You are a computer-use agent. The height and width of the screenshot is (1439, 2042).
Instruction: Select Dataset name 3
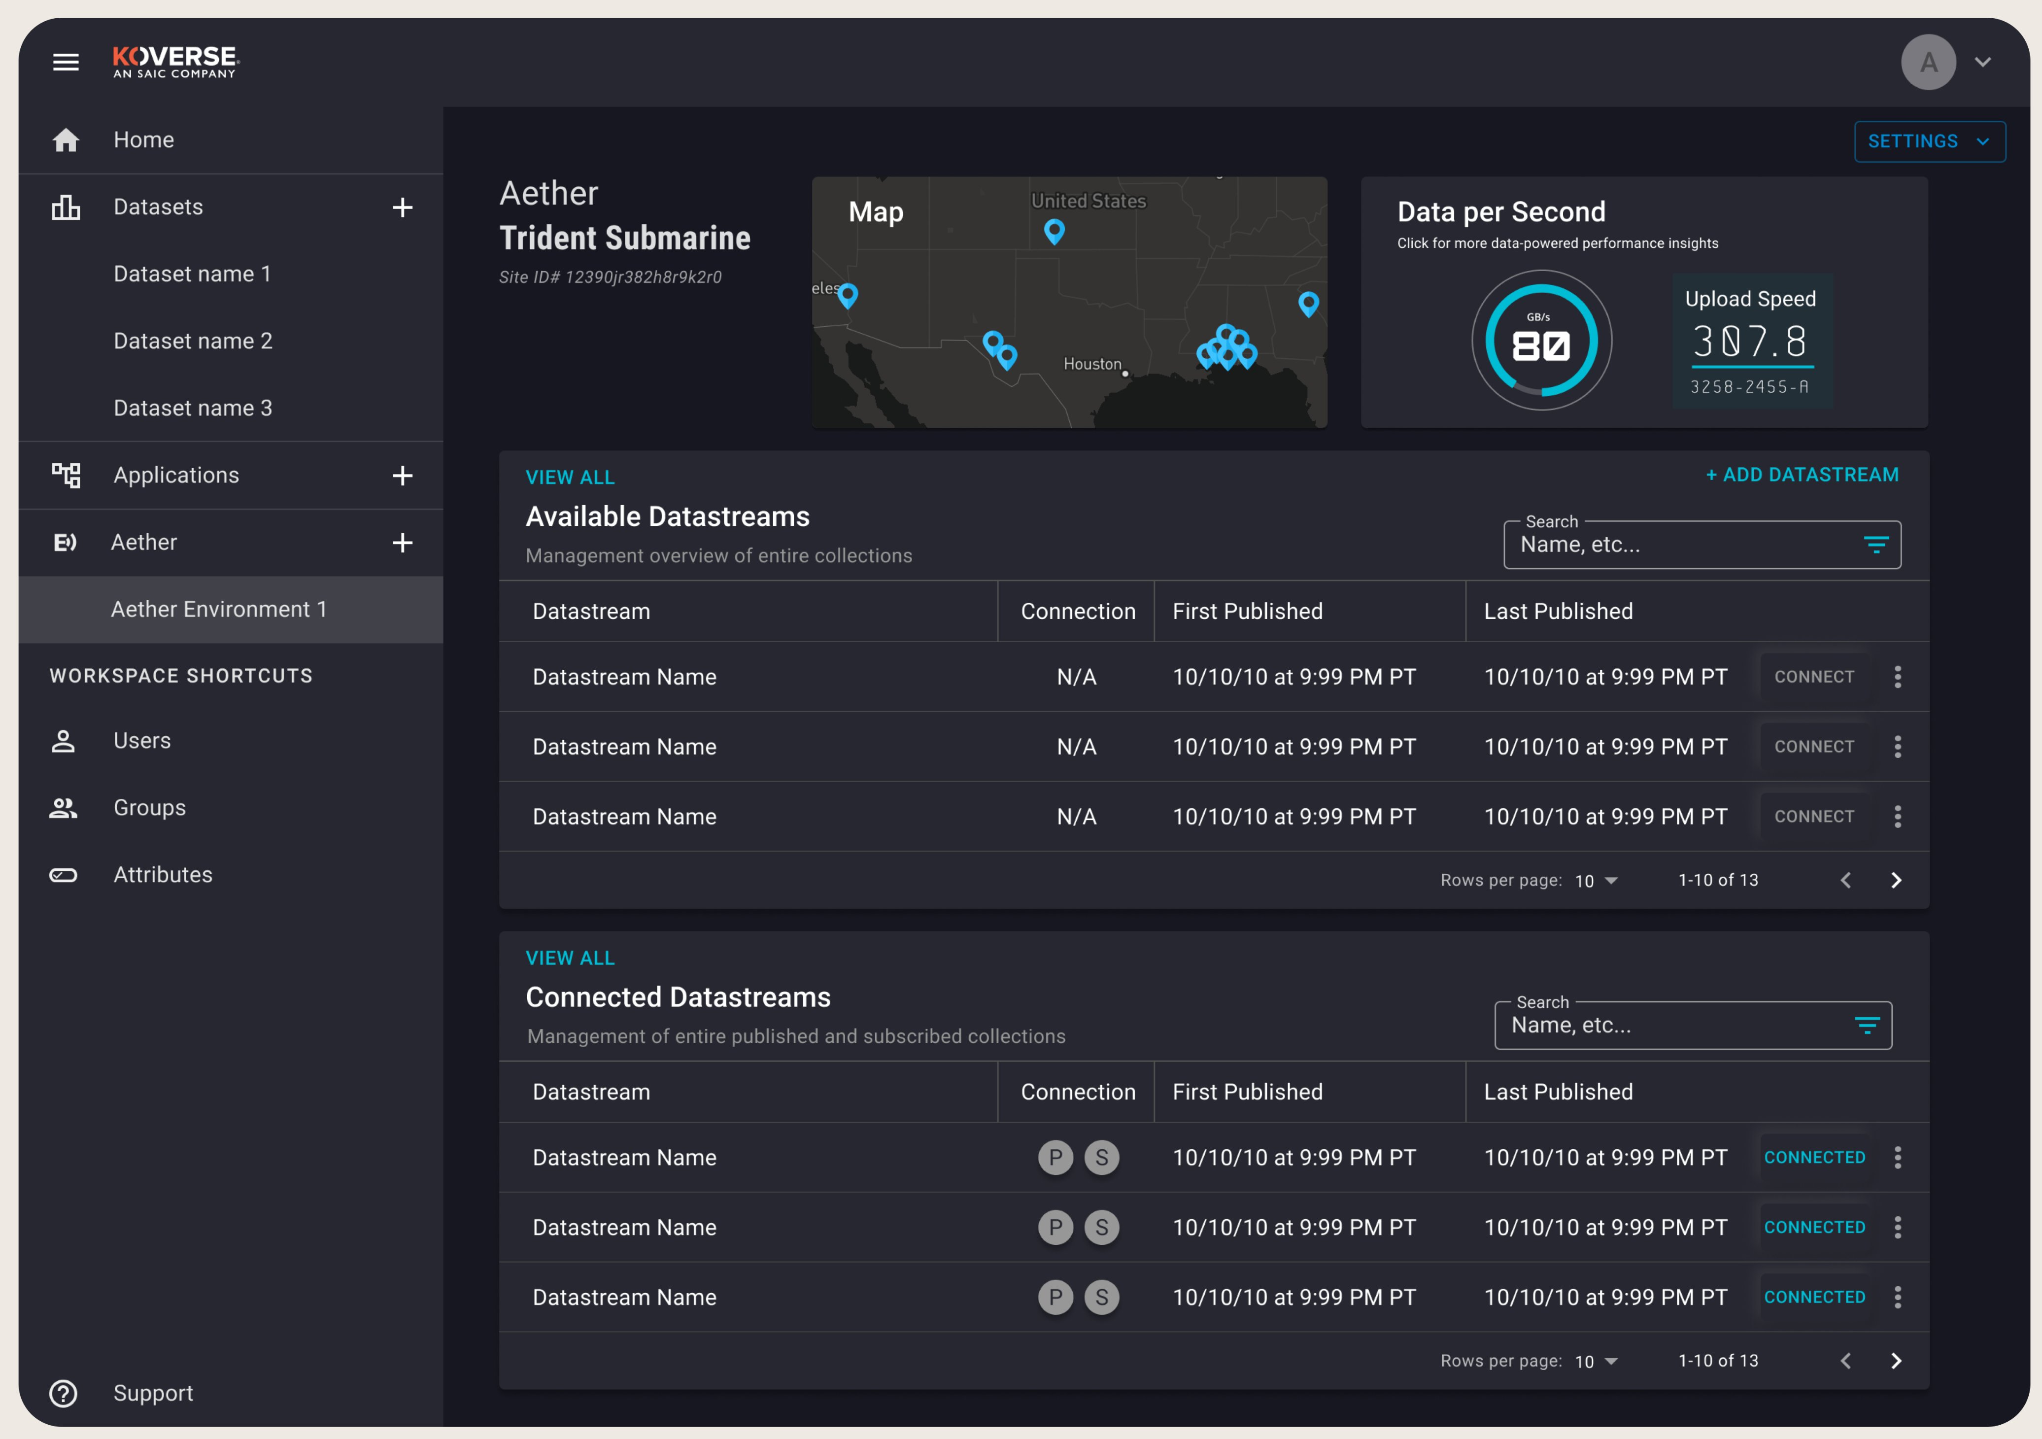pyautogui.click(x=193, y=408)
